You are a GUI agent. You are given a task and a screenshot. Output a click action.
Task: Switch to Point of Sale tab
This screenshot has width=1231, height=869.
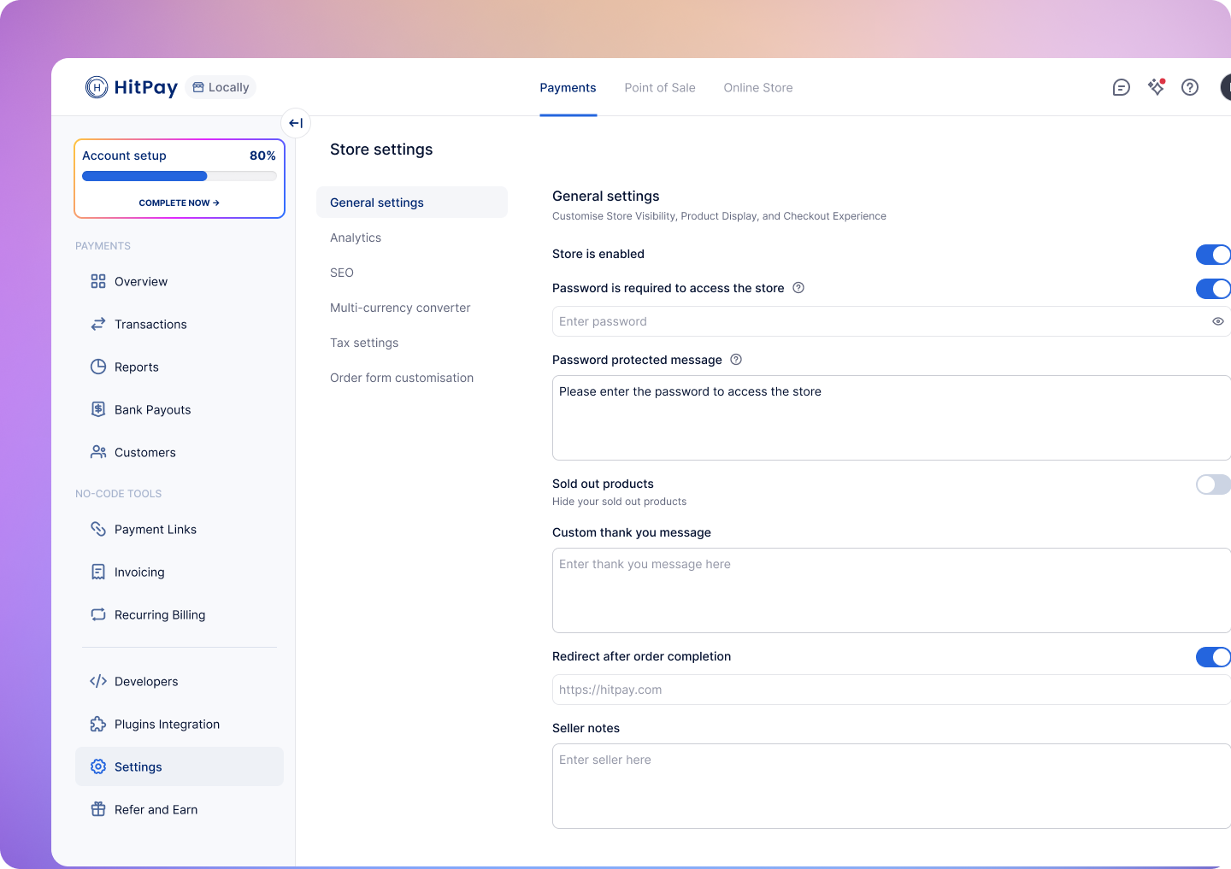[x=660, y=88]
